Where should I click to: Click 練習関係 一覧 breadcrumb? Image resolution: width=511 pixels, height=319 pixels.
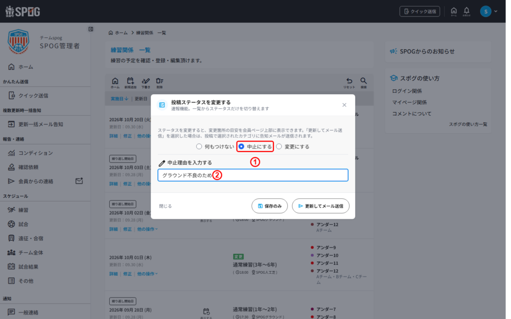(x=151, y=33)
